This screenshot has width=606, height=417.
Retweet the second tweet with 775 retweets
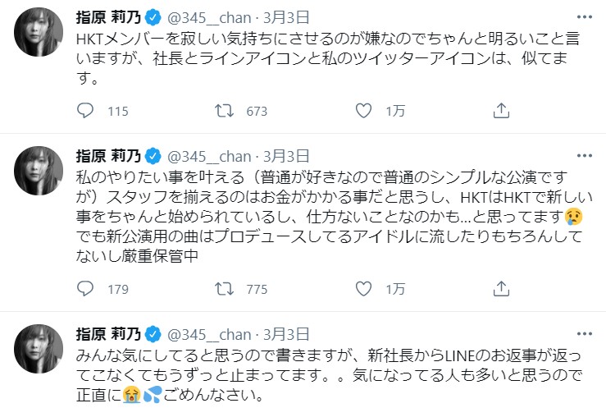[x=223, y=289]
